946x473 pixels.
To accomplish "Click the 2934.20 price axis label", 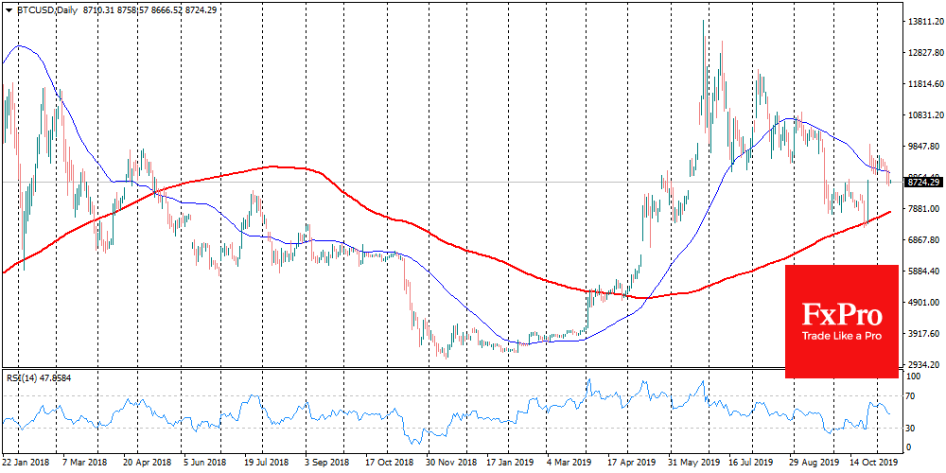I will [922, 364].
